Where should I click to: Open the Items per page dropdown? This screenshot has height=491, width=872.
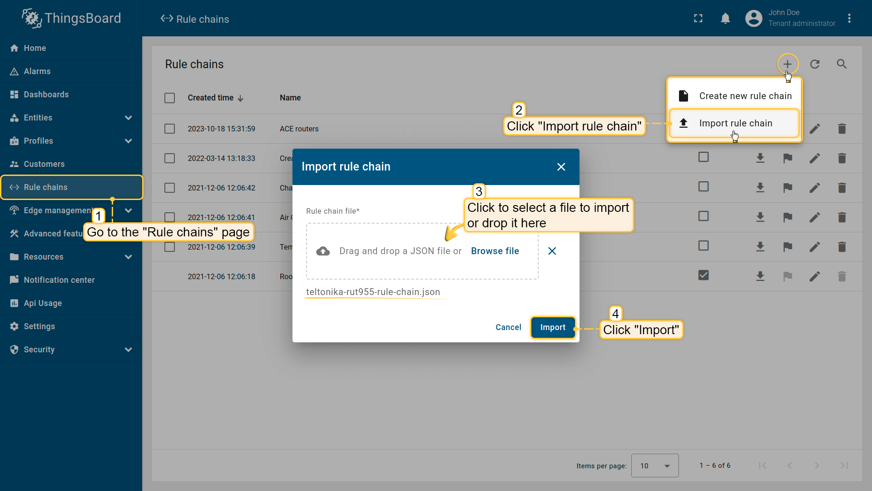pos(654,466)
